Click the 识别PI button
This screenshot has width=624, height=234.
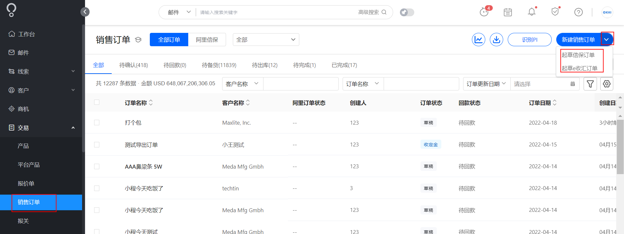[530, 39]
